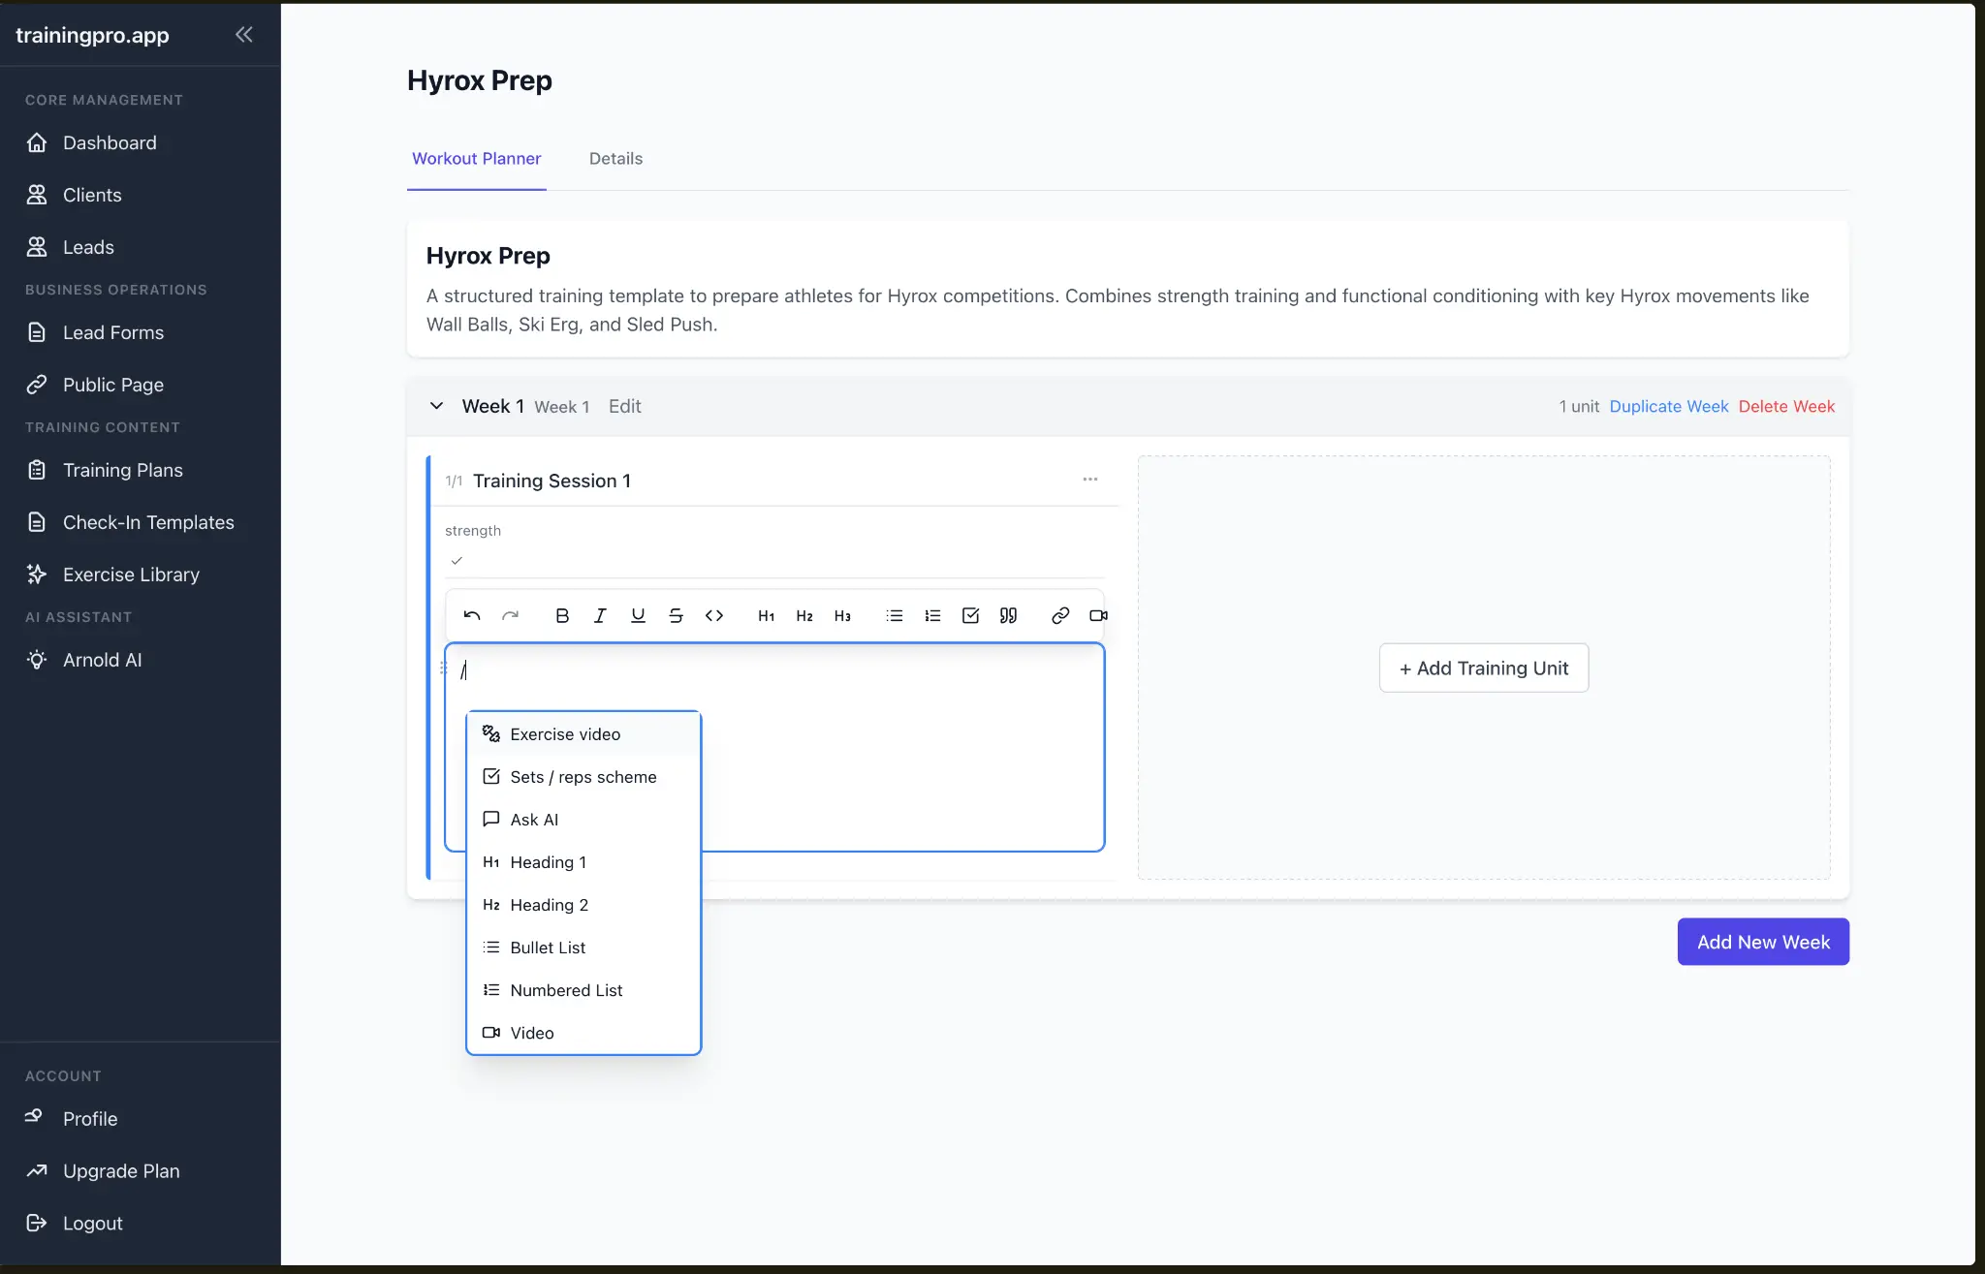Toggle italic text in editor toolbar
The width and height of the screenshot is (1985, 1274).
[600, 615]
